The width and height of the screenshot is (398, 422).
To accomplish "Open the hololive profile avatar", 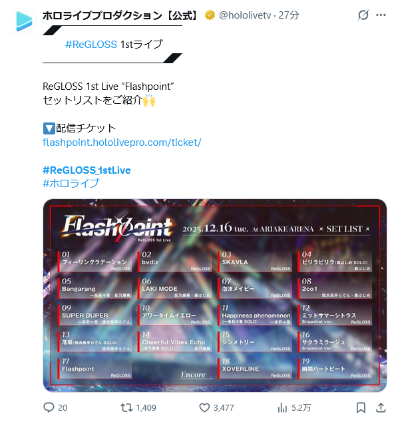I will click(x=24, y=21).
